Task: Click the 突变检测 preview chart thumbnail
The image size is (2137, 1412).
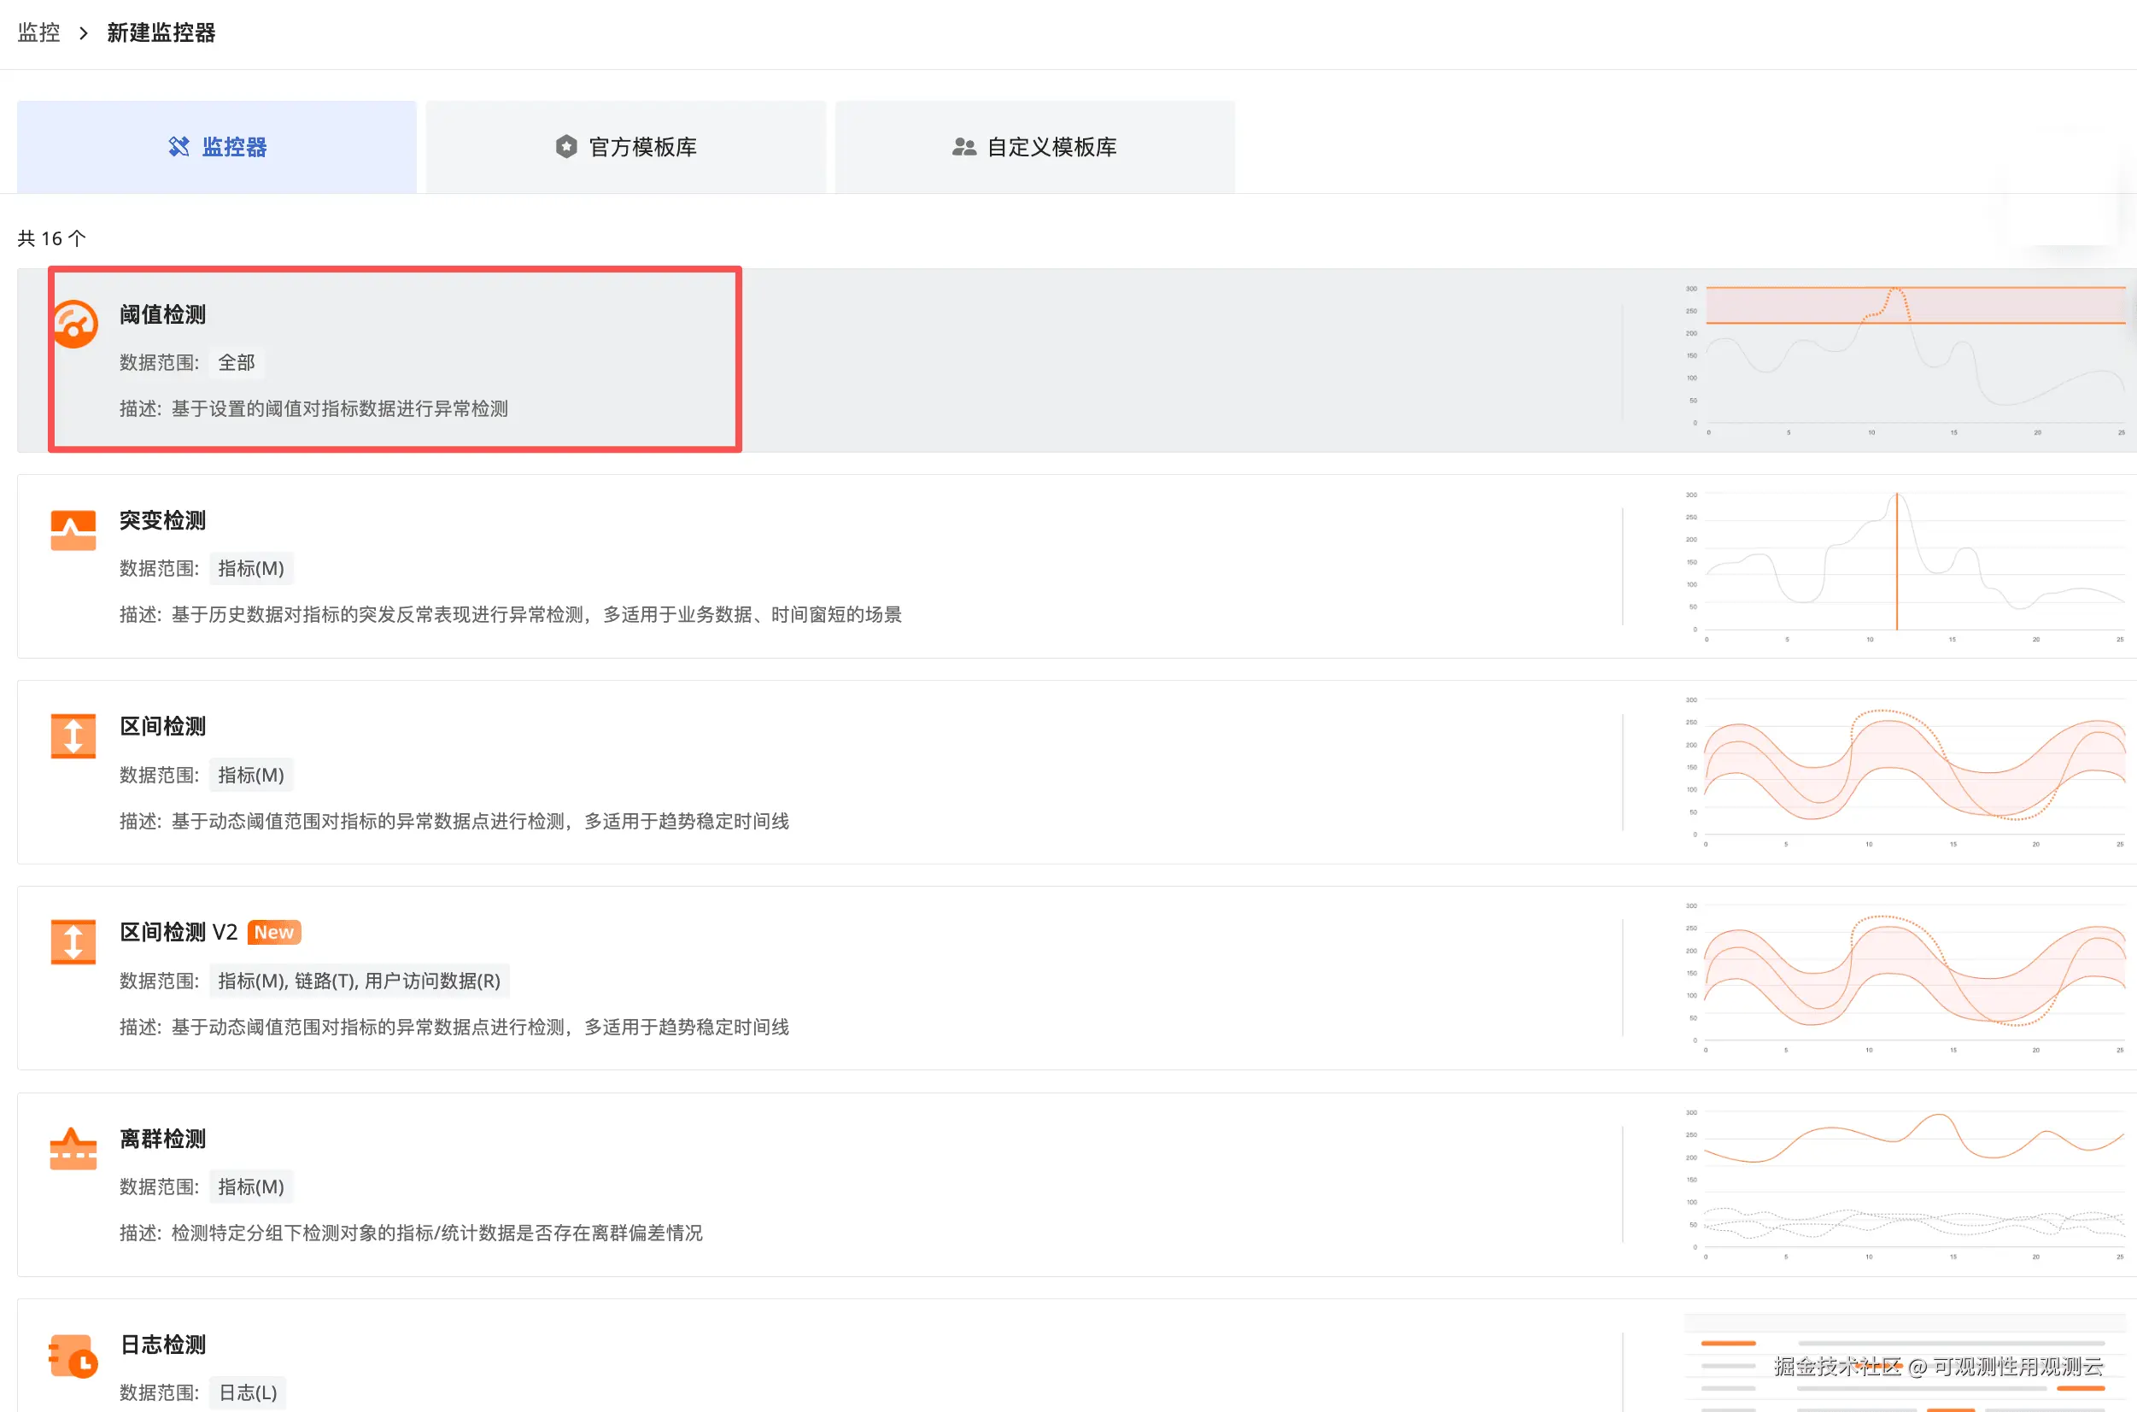Action: point(1904,566)
